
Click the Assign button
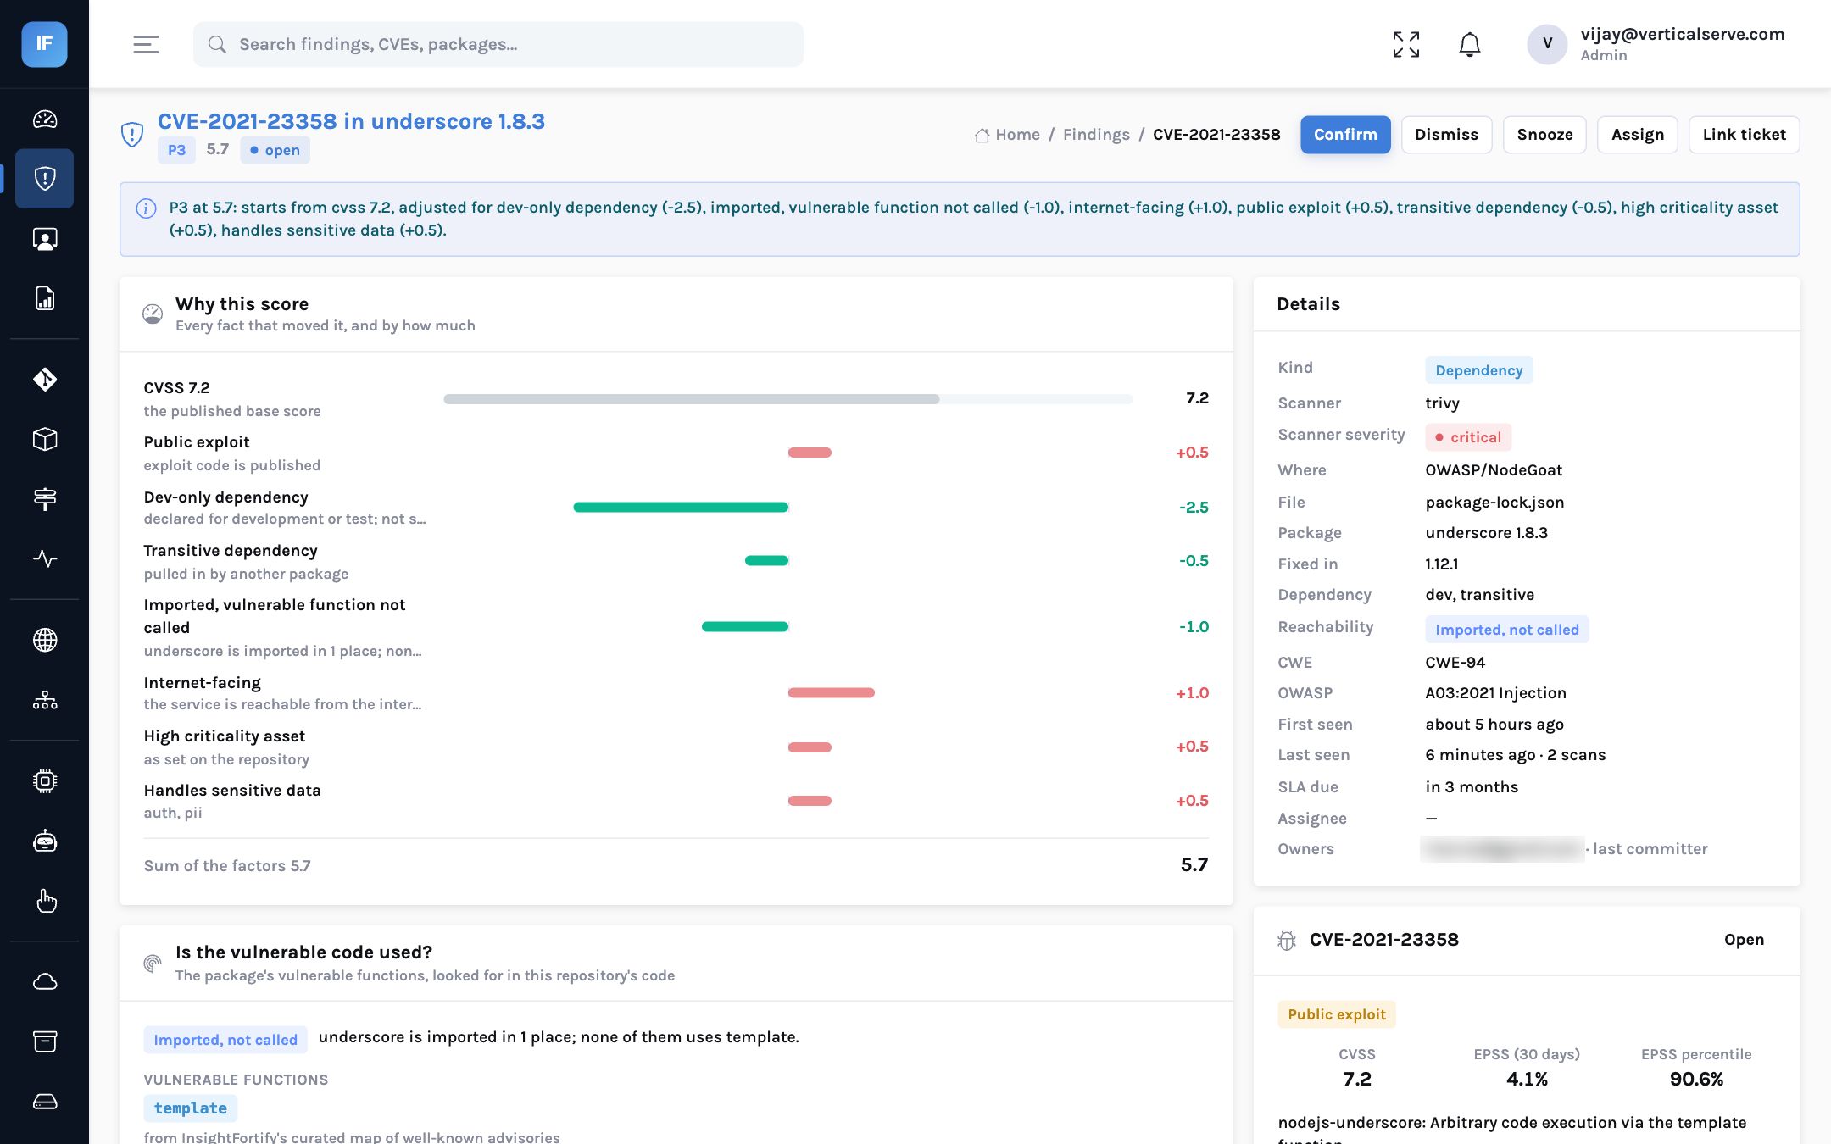click(1637, 135)
